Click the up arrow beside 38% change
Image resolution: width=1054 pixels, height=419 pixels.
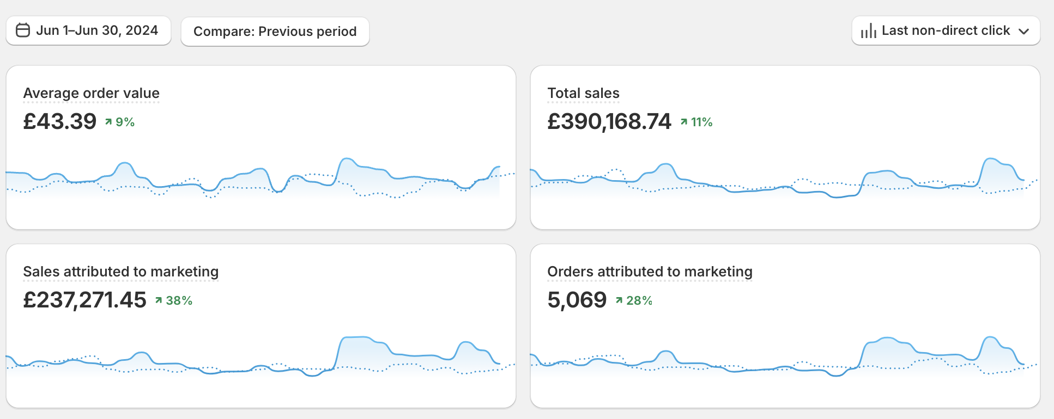tap(159, 300)
